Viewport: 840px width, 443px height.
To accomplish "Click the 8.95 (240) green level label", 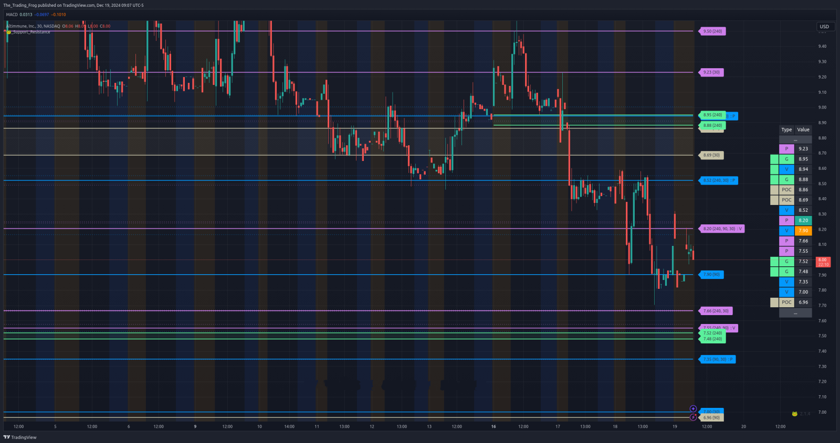I will tap(712, 115).
